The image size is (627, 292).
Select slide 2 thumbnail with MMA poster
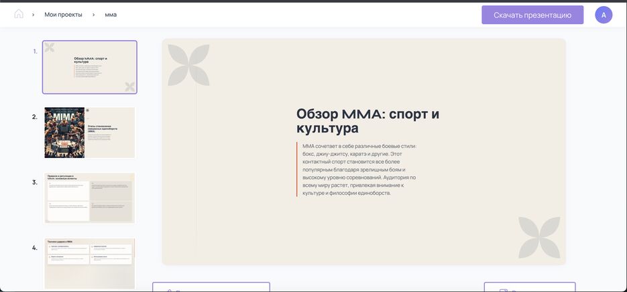coord(90,133)
